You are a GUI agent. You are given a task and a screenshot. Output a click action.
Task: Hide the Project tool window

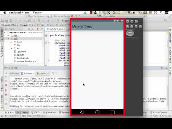[x=42, y=29]
